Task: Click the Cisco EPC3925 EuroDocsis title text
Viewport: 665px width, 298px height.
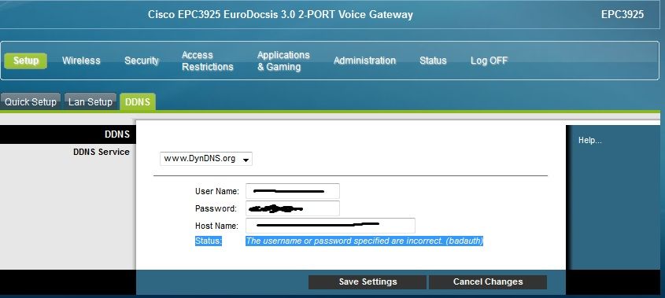Action: (x=280, y=14)
